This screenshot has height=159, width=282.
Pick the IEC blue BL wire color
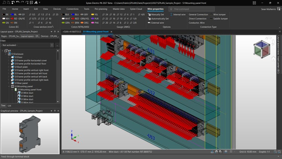[14, 14]
